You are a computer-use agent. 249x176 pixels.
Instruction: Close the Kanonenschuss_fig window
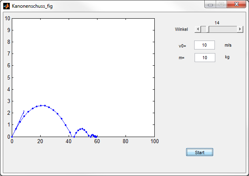pos(236,4)
